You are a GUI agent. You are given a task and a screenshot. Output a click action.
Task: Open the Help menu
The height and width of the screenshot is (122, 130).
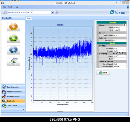point(16,7)
